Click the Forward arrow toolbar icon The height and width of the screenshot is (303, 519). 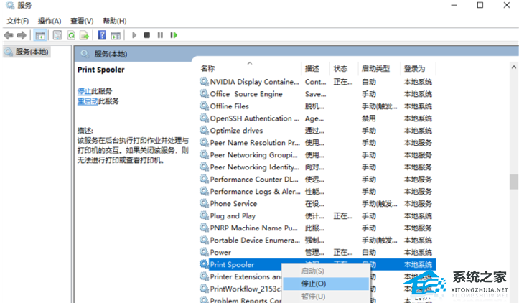click(x=22, y=35)
